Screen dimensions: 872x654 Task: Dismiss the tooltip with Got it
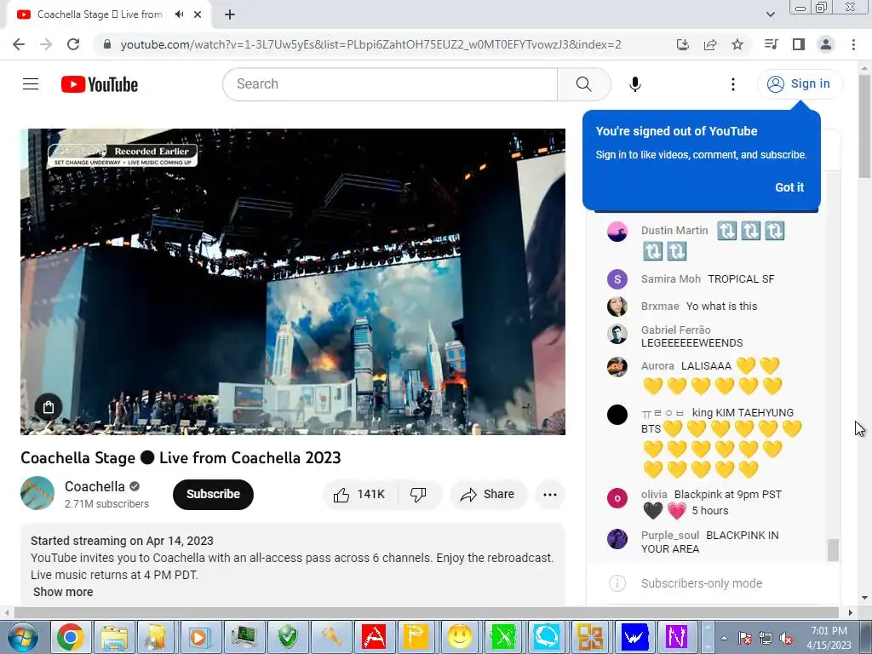(x=789, y=187)
